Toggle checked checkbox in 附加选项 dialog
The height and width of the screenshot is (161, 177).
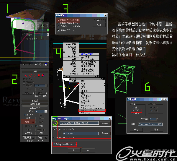[58, 30]
